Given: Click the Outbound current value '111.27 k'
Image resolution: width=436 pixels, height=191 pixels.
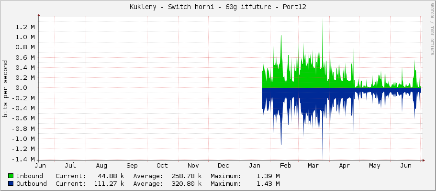Looking at the screenshot, I should pyautogui.click(x=109, y=183).
